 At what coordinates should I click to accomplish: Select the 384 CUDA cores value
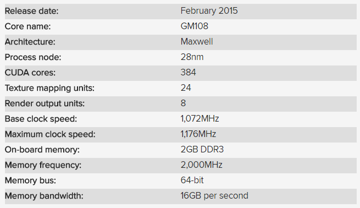click(x=189, y=73)
